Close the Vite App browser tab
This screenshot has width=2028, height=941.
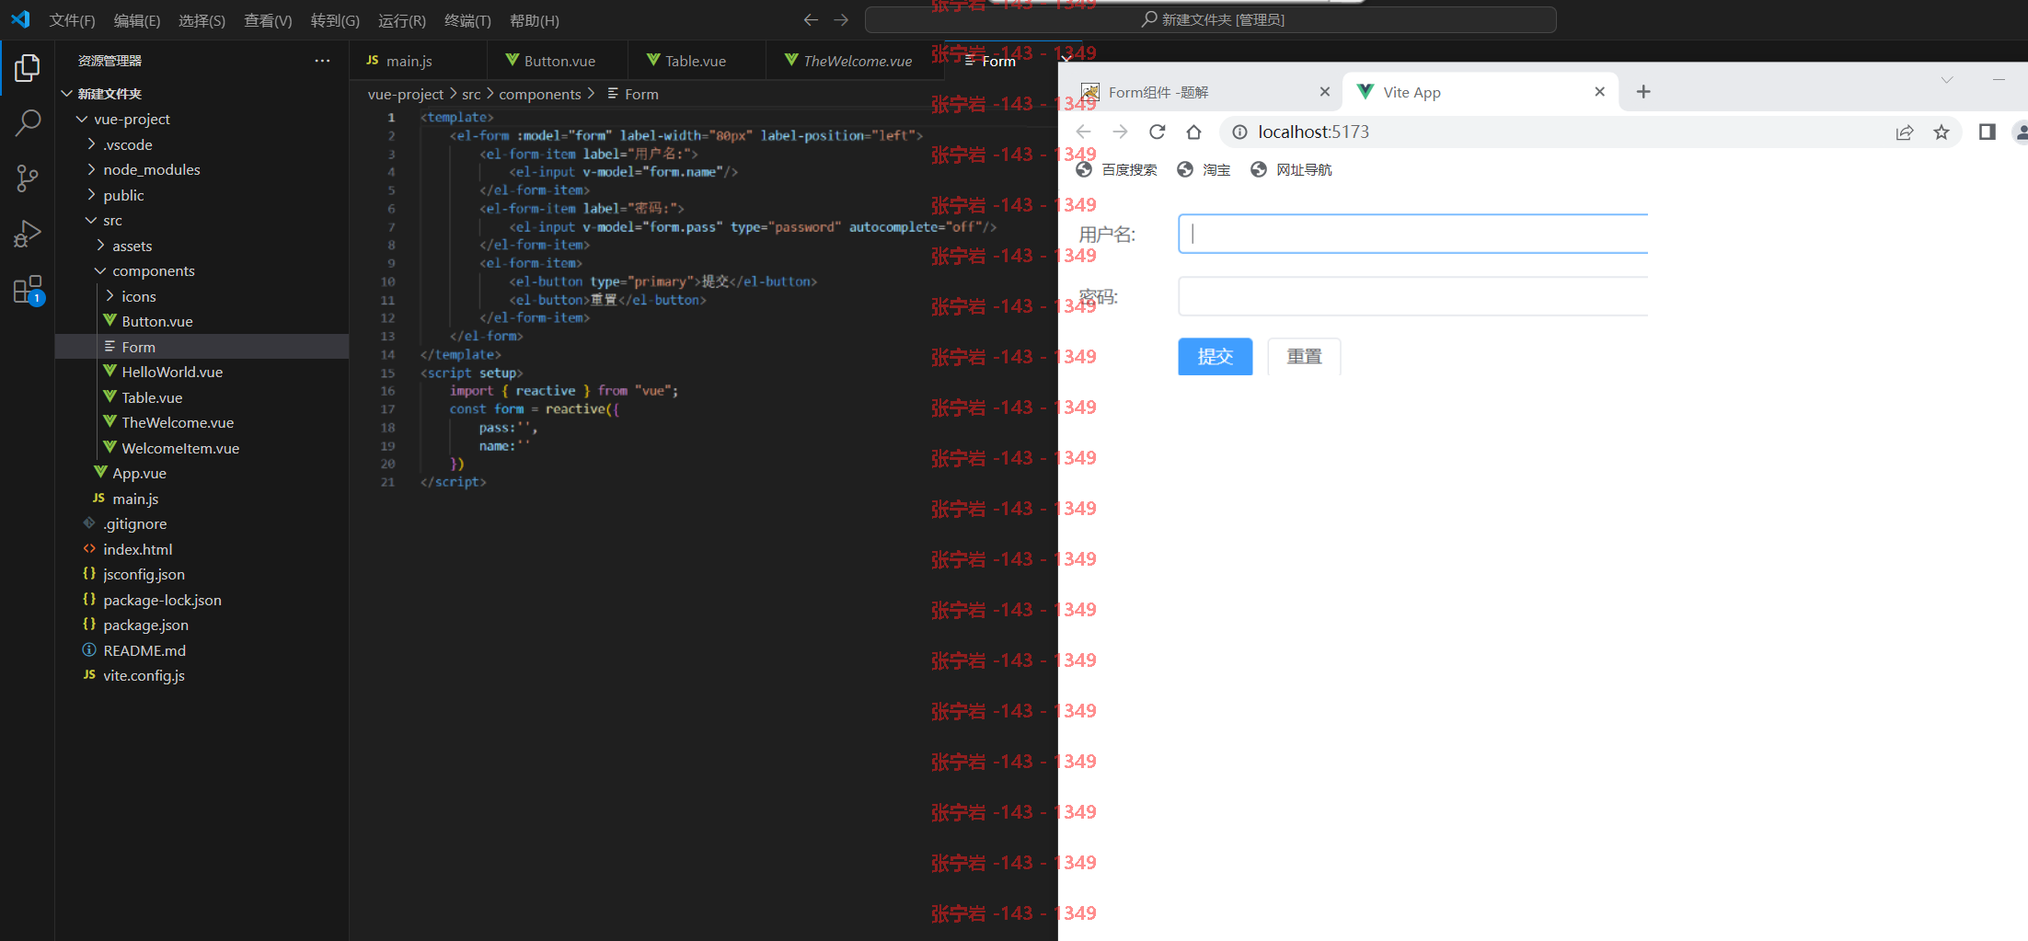pyautogui.click(x=1599, y=92)
